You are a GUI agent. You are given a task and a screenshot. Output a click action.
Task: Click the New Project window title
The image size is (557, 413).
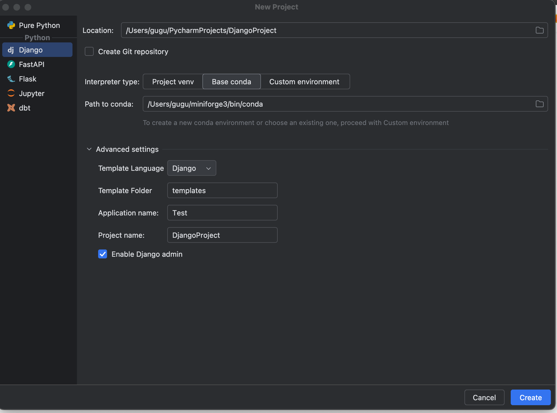[276, 7]
